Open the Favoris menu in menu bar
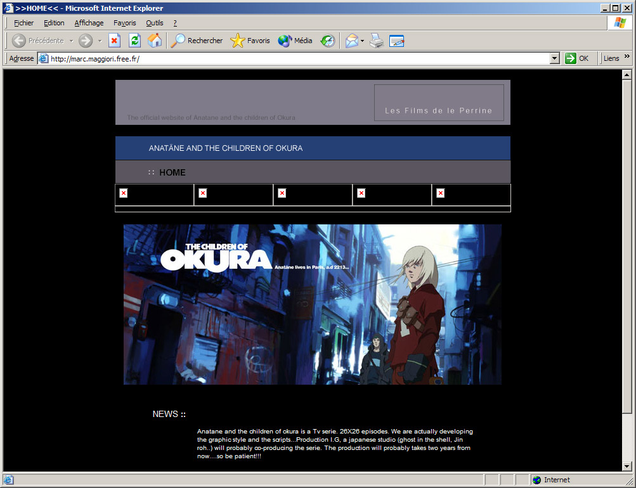The height and width of the screenshot is (488, 636). click(124, 23)
